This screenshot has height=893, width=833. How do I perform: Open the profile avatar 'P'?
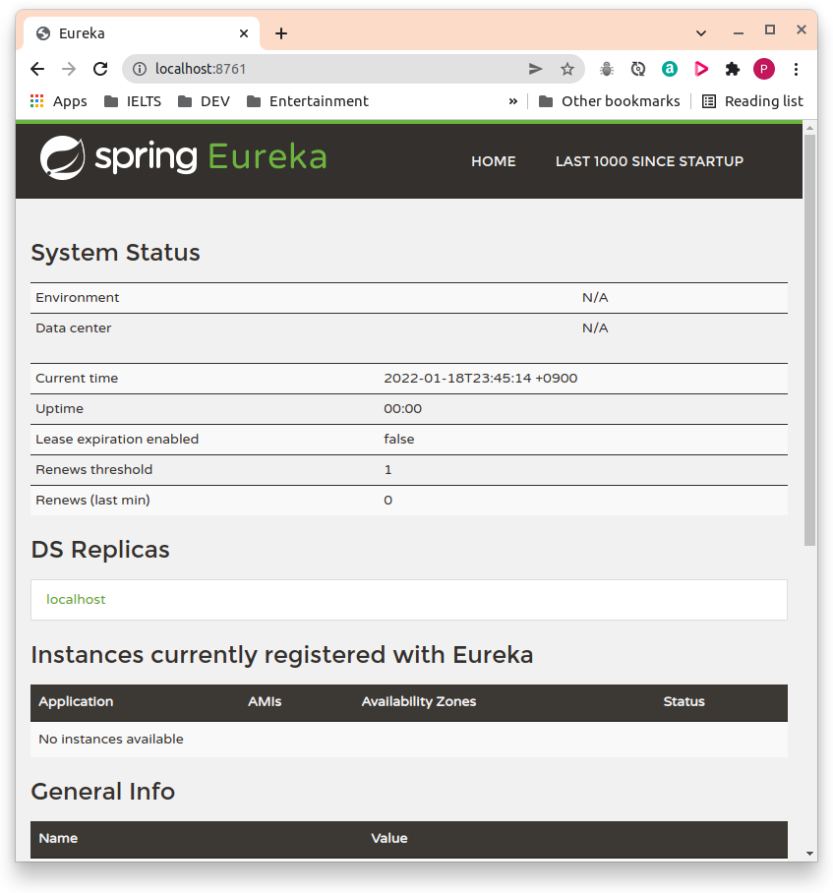[x=764, y=69]
